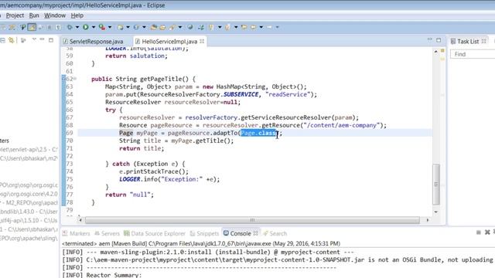
Task: Click the globe web browser icon in toolbar
Action: pyautogui.click(x=190, y=27)
